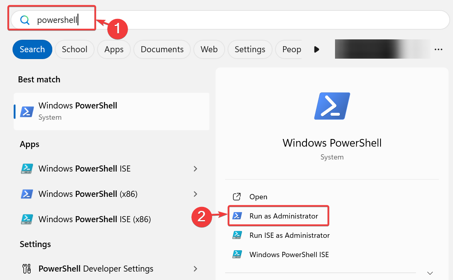Click the magnifying glass search icon
The width and height of the screenshot is (453, 280).
pyautogui.click(x=25, y=19)
